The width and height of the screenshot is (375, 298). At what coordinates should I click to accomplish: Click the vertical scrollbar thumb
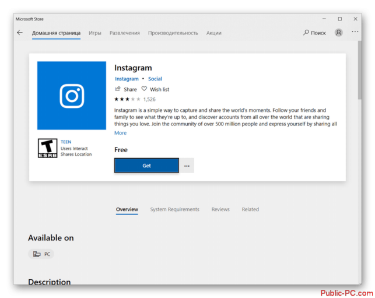(x=360, y=70)
